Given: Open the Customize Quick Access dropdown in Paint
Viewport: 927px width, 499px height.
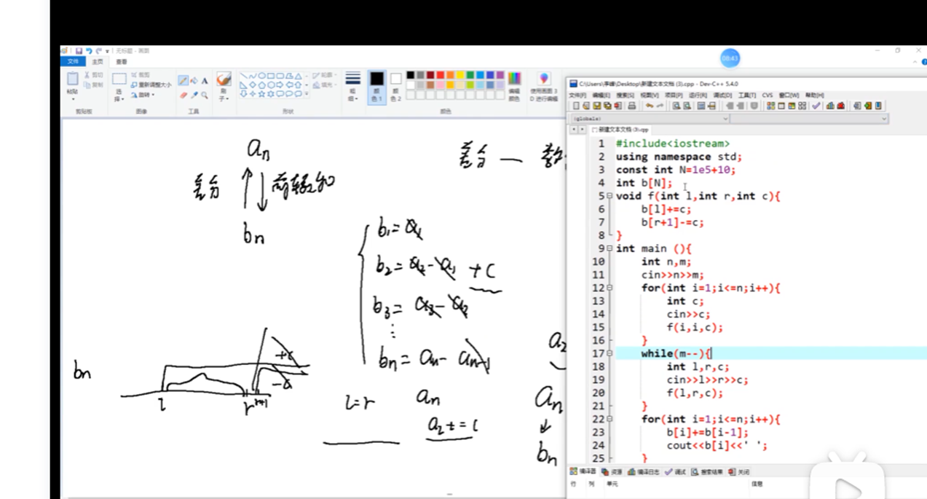Looking at the screenshot, I should click(x=107, y=52).
